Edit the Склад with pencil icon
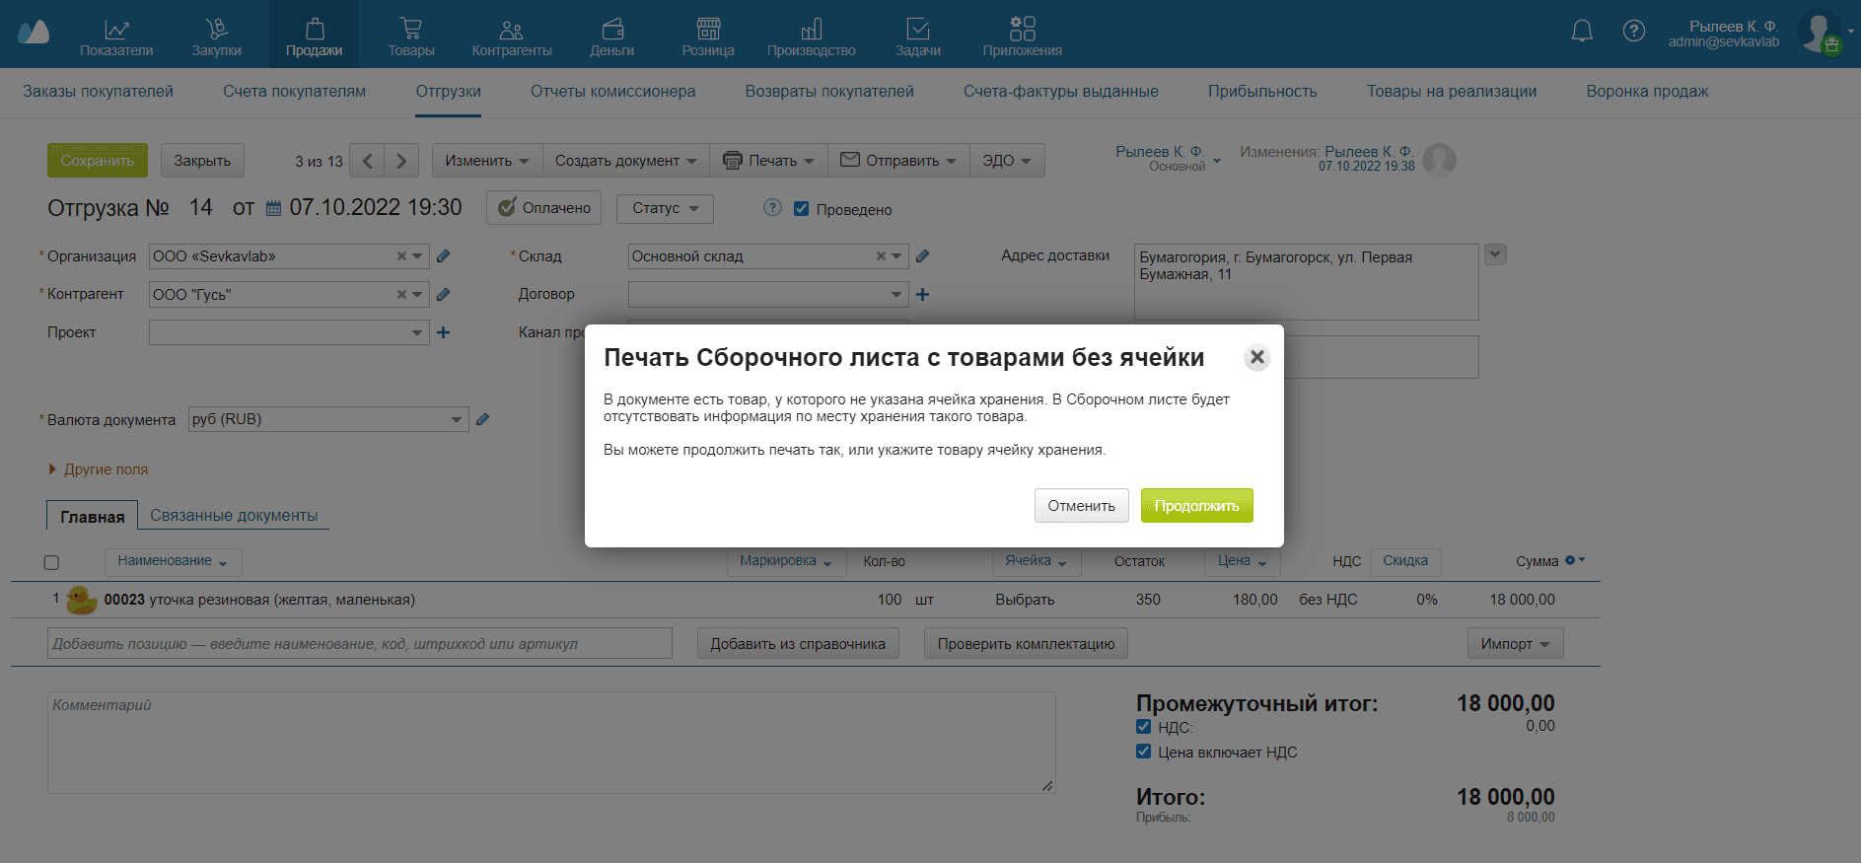1861x863 pixels. tap(923, 256)
